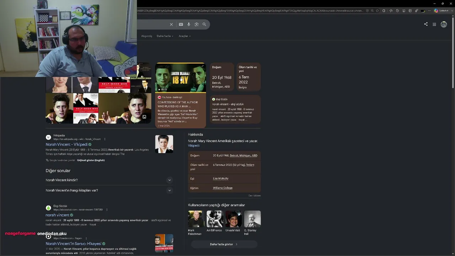Click the browser address bar URL

click(250, 11)
